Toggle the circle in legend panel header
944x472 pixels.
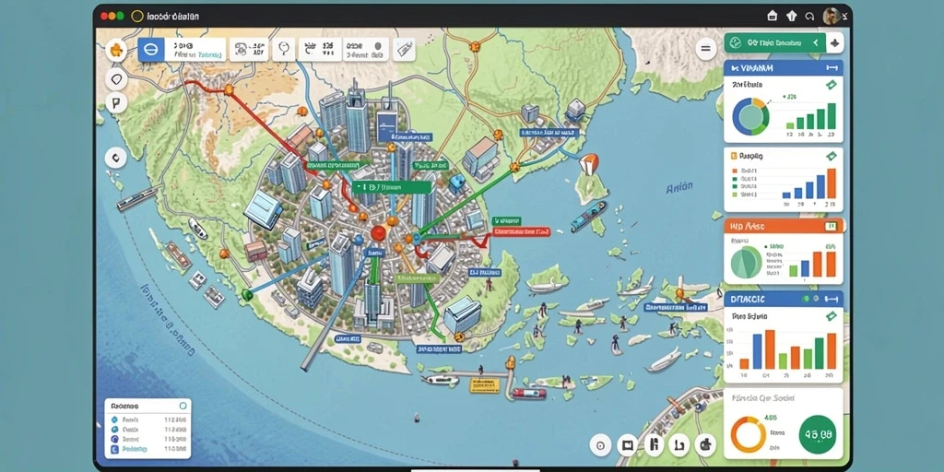(183, 406)
